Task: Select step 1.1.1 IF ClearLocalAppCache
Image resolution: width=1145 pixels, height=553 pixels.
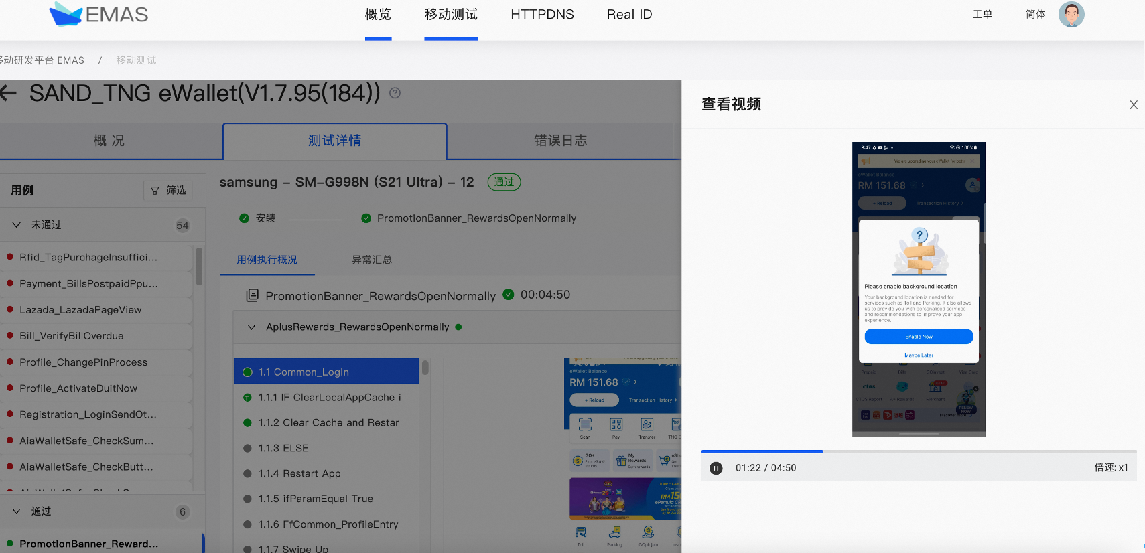Action: click(x=326, y=397)
